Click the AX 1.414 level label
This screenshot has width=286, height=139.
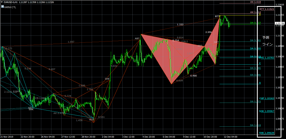pyautogui.click(x=255, y=12)
